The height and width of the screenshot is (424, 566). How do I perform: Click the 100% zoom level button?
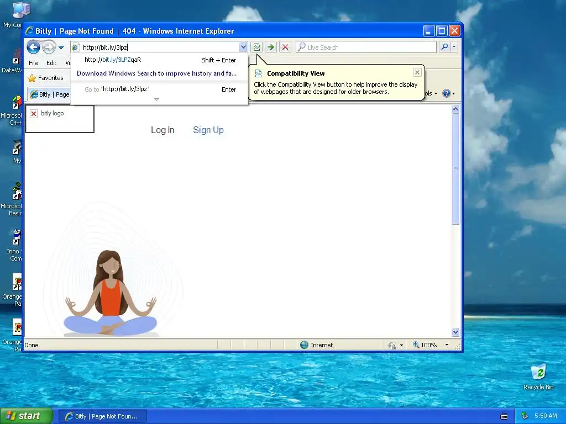425,345
